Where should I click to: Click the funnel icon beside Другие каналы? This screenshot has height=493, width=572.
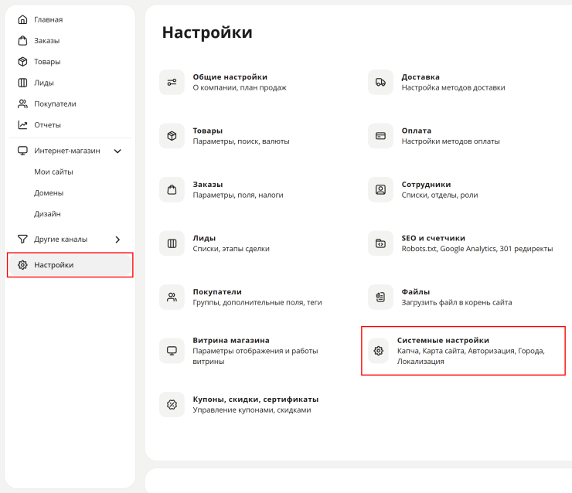point(22,240)
